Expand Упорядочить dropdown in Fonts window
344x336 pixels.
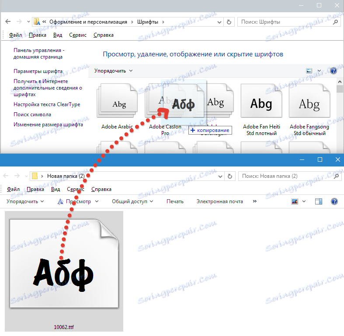click(x=113, y=71)
